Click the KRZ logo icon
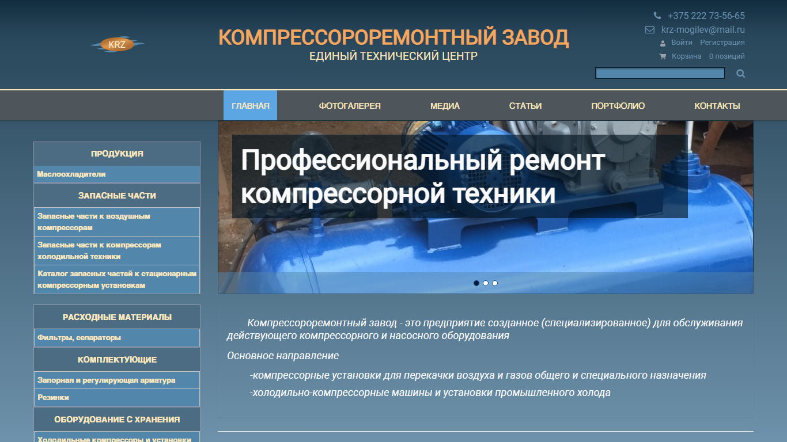 [117, 44]
